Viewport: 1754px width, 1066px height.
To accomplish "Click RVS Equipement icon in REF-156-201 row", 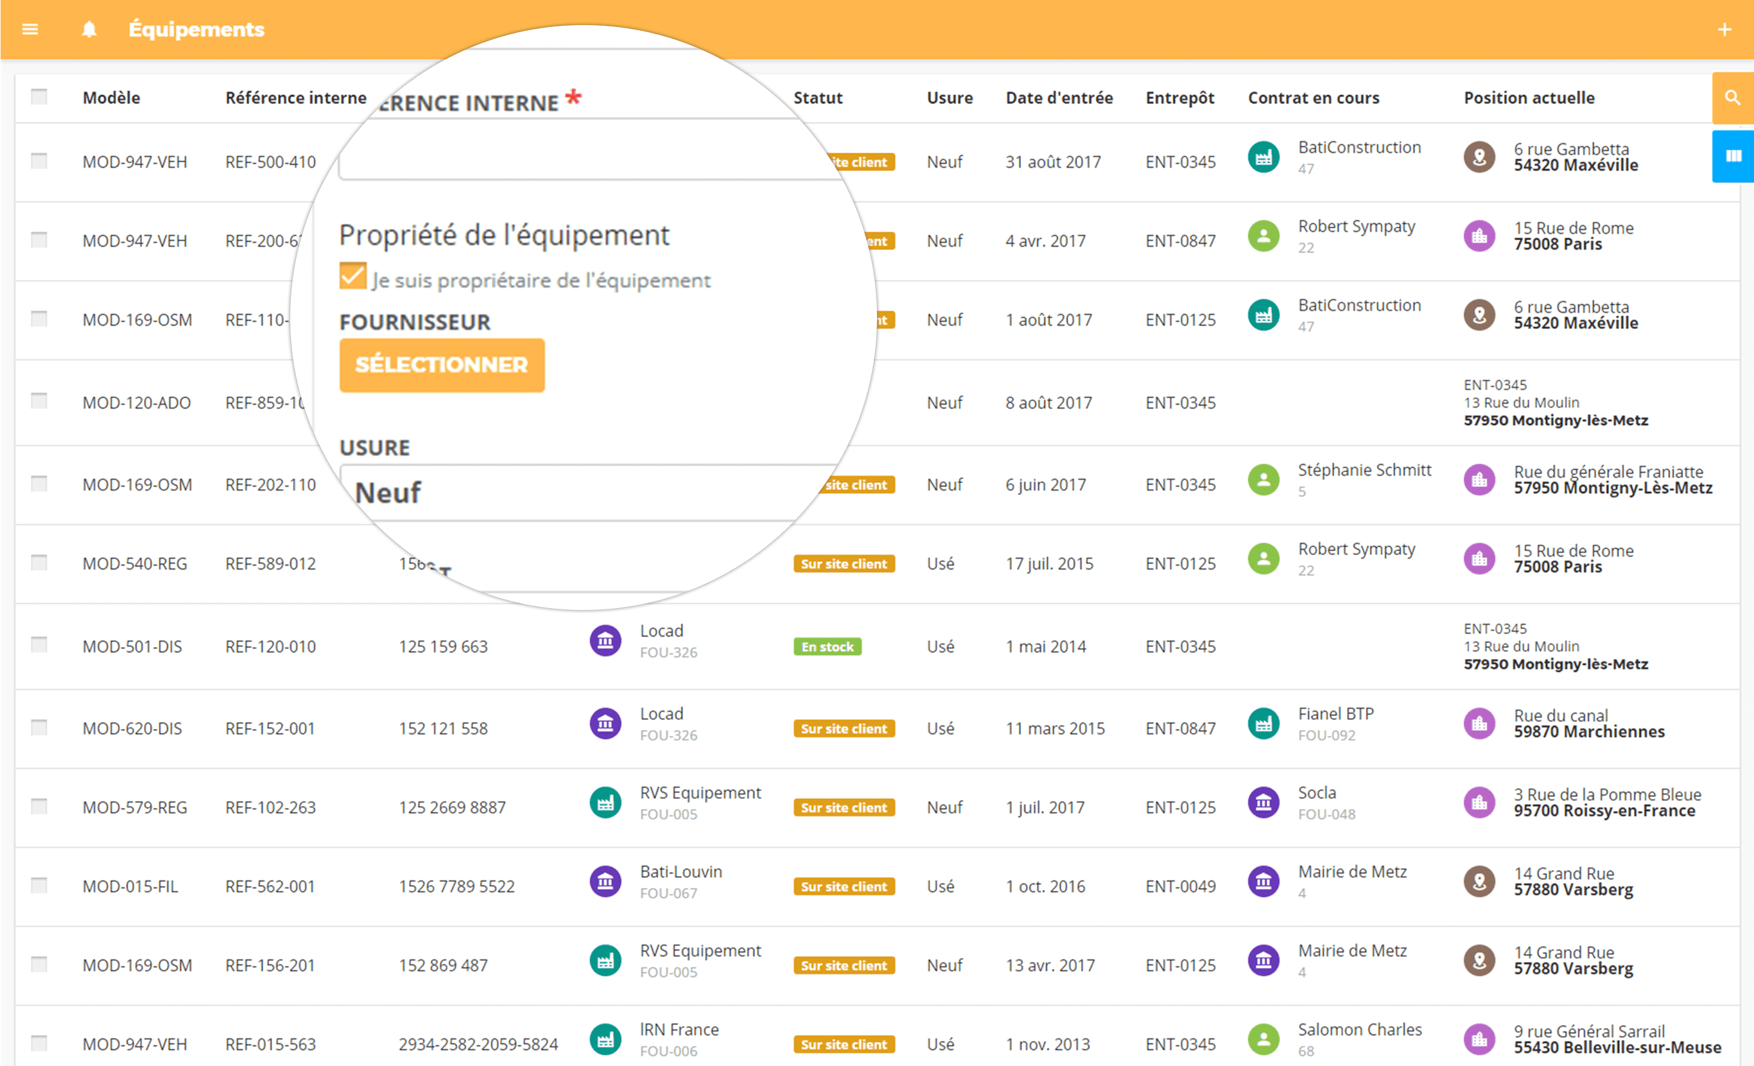I will coord(605,961).
